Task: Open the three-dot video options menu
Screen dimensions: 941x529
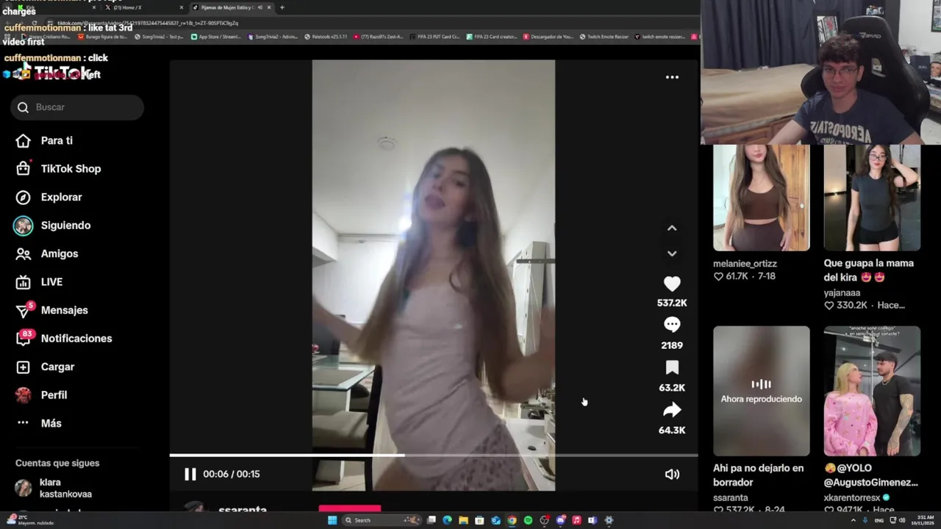Action: 672,77
